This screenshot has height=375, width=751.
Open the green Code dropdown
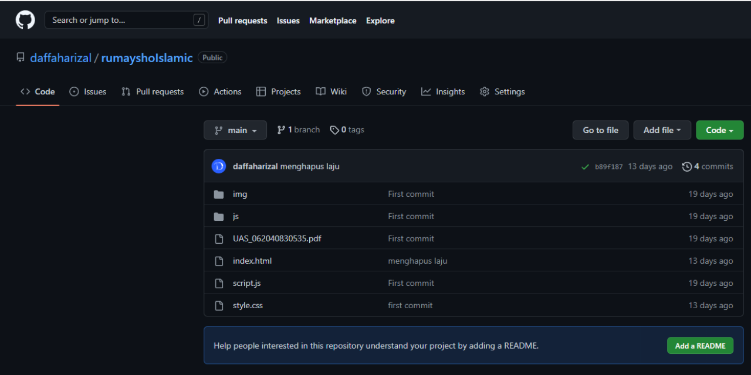coord(719,129)
